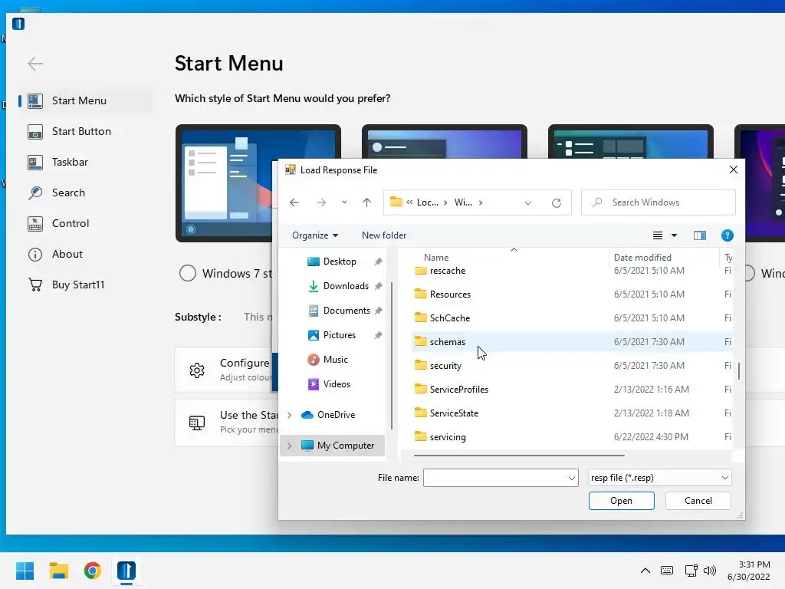Select the SchCache folder
This screenshot has width=785, height=589.
[x=570, y=318]
